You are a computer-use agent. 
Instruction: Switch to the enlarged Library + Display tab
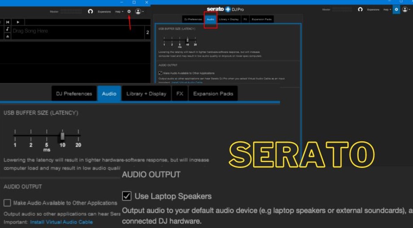146,94
